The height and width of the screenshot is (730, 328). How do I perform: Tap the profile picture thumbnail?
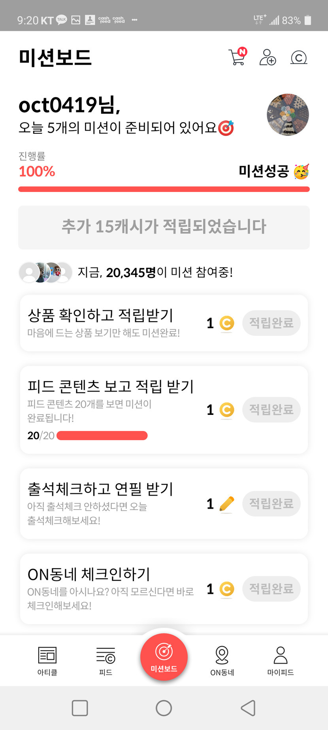point(288,115)
